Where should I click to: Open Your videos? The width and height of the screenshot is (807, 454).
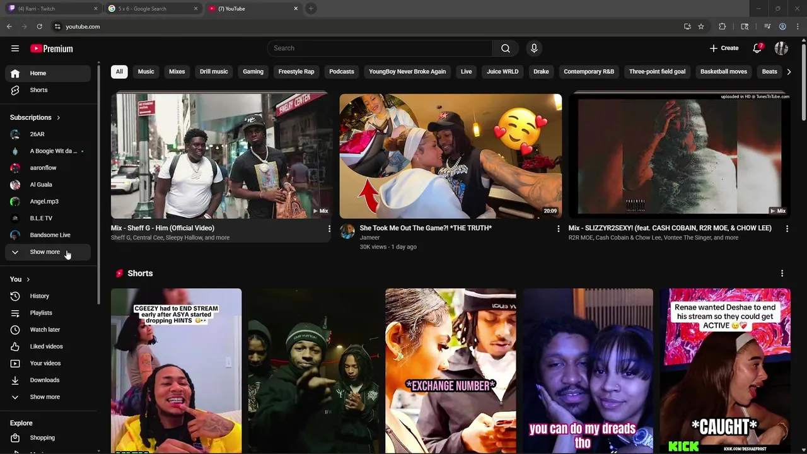click(48, 363)
